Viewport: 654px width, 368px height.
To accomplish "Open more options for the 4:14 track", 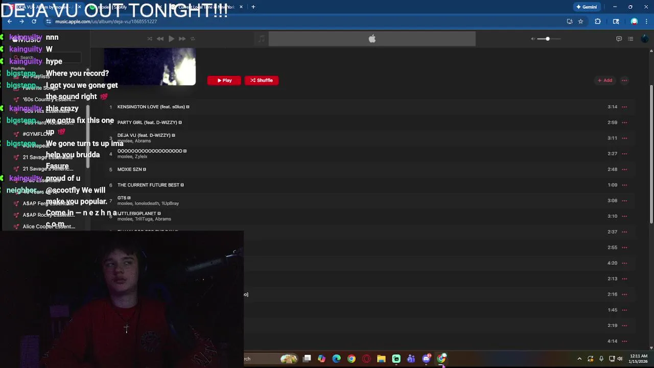I will [624, 341].
